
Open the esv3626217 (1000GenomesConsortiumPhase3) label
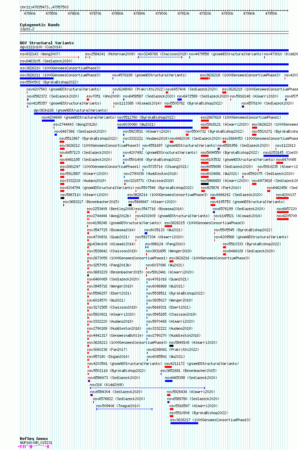(x=210, y=420)
